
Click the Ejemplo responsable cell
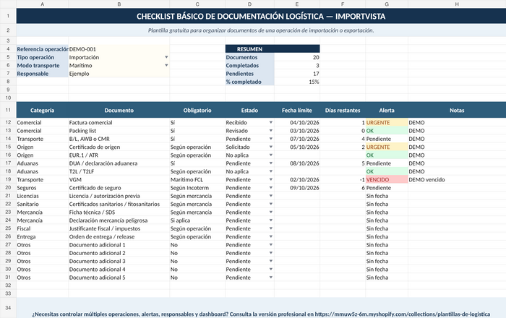(x=119, y=74)
